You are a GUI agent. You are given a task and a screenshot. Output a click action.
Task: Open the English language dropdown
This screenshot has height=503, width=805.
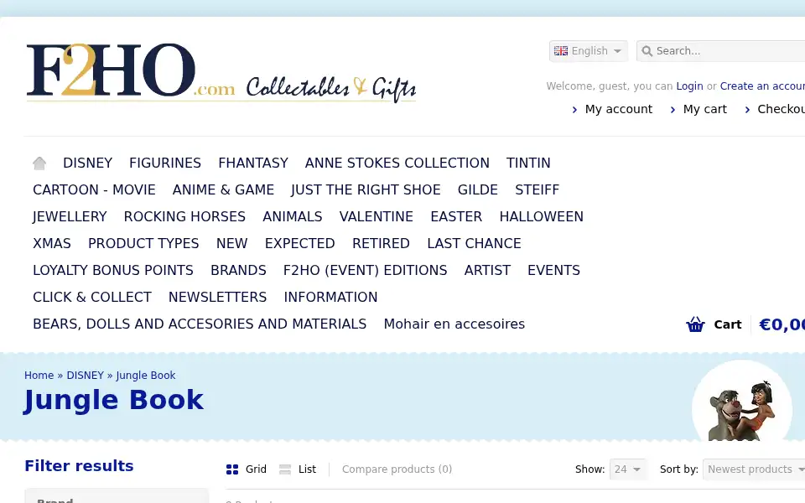(589, 51)
